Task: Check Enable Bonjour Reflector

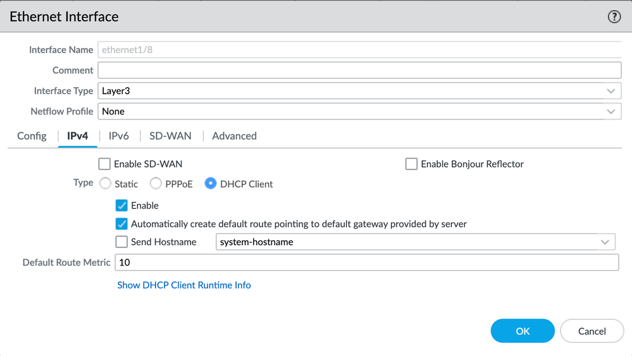Action: click(x=411, y=164)
